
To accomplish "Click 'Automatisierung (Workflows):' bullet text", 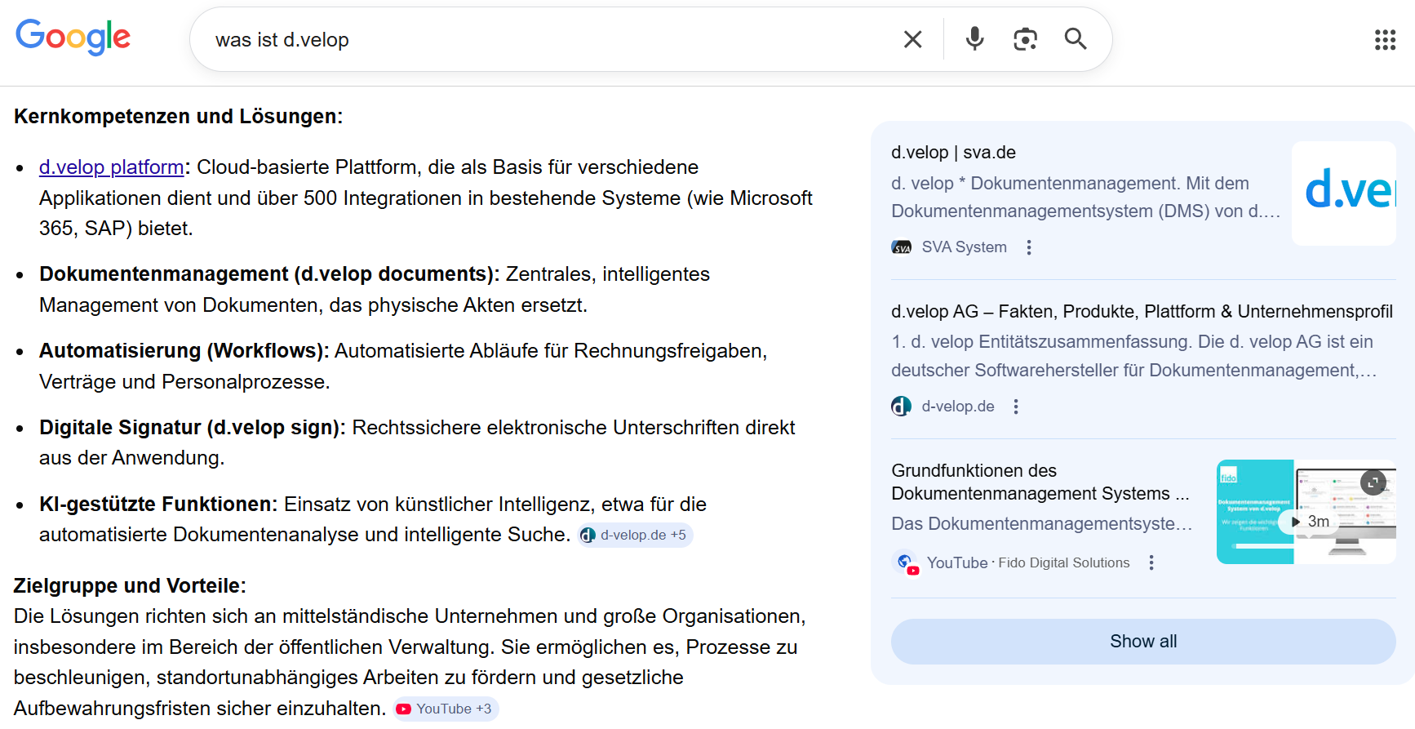I will click(x=184, y=351).
